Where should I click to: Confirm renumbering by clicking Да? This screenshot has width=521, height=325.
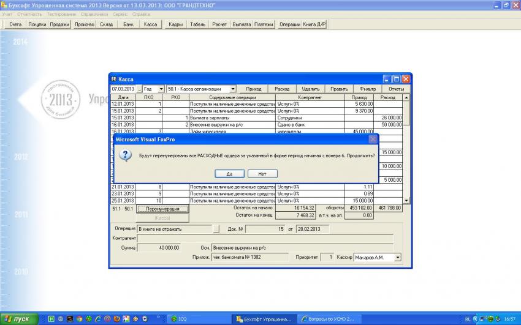click(x=229, y=174)
